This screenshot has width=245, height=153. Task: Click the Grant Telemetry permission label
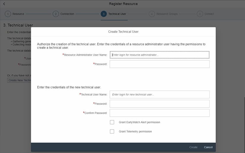pos(135,131)
